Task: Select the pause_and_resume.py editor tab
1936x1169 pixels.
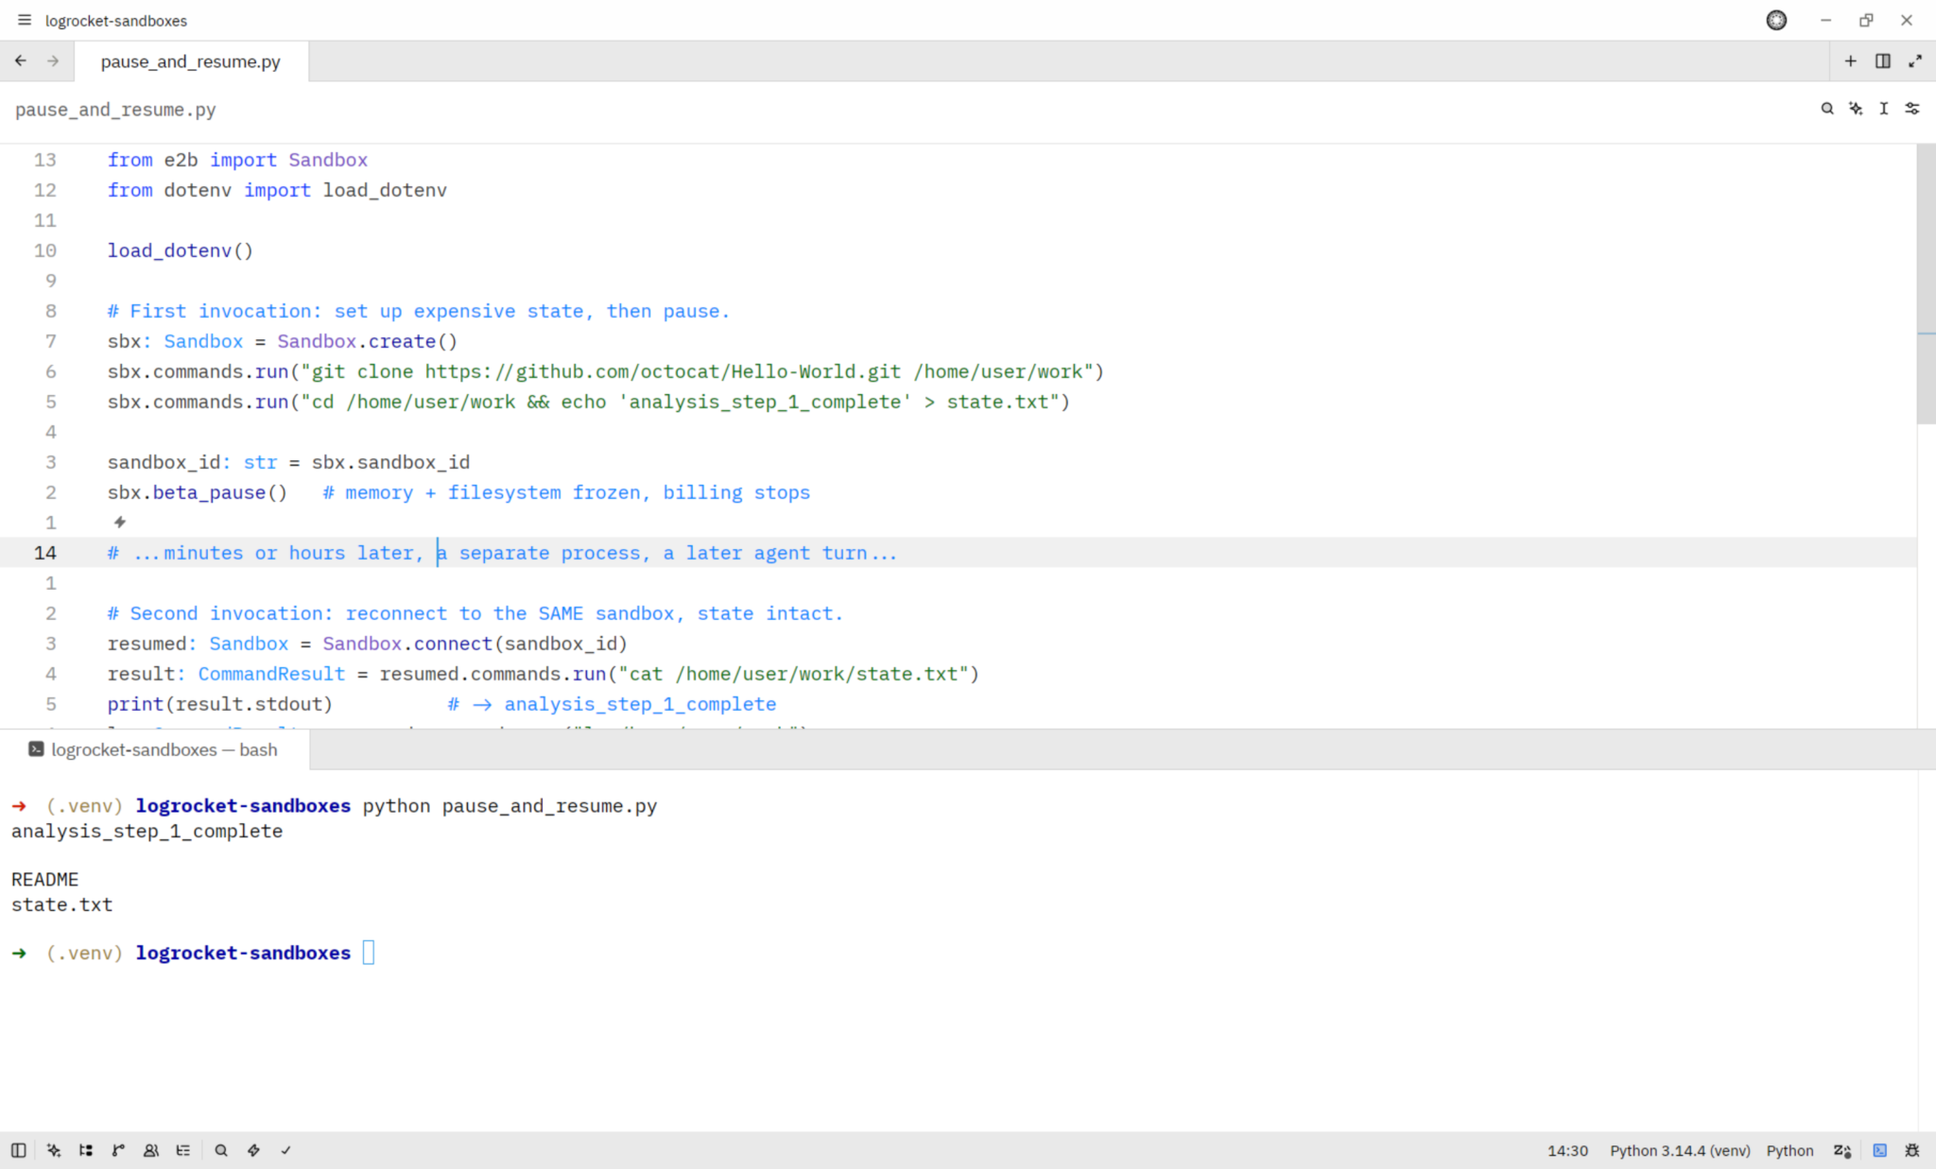Action: [x=191, y=61]
